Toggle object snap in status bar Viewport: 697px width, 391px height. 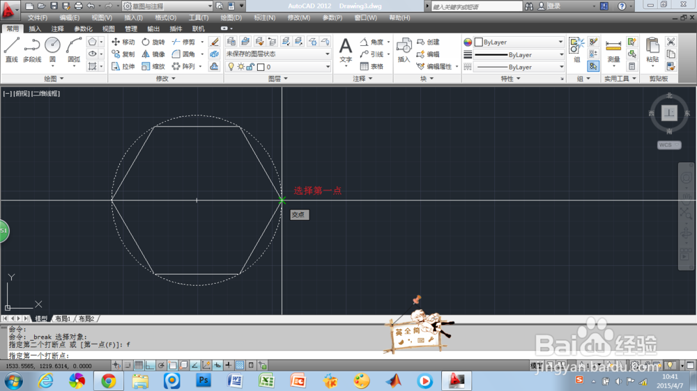coord(172,365)
